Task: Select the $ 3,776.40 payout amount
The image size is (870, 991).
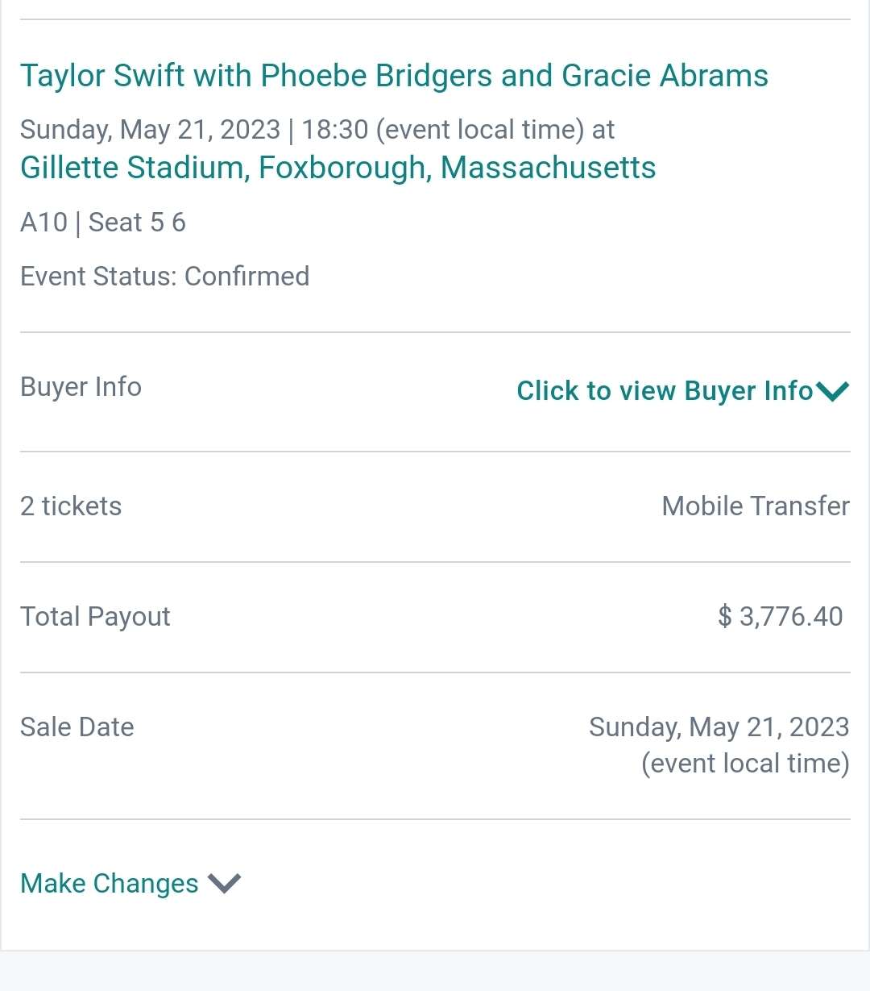Action: 781,617
